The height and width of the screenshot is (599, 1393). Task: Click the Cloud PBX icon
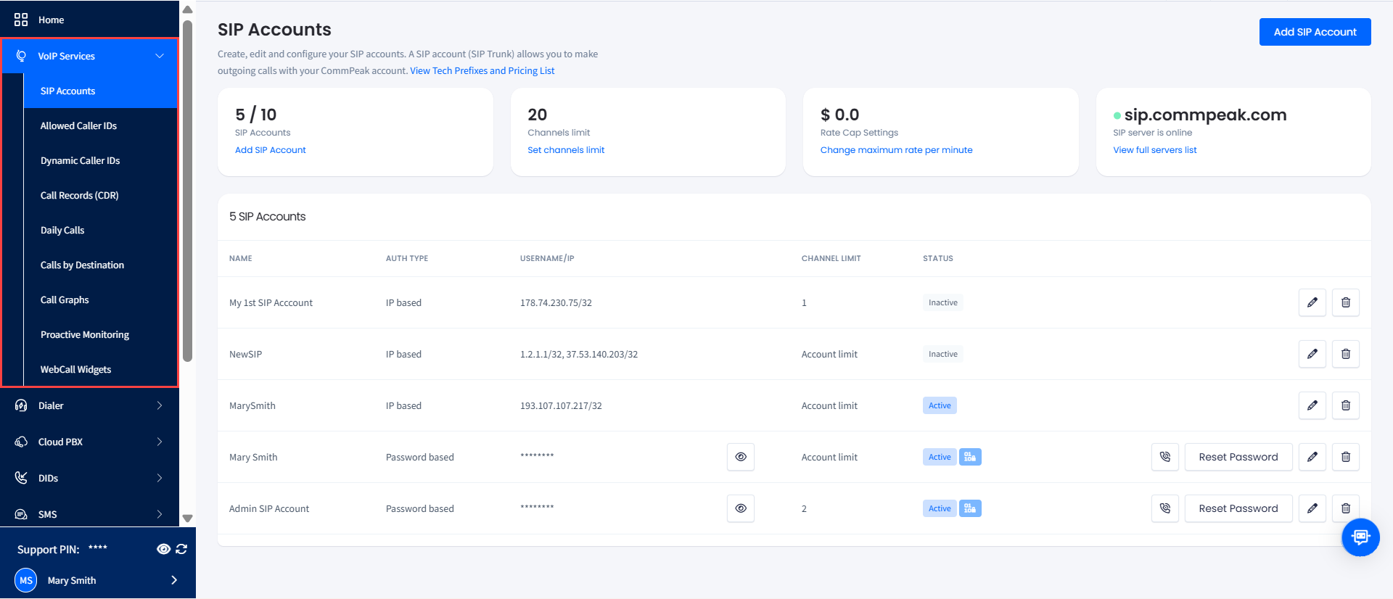click(x=21, y=442)
